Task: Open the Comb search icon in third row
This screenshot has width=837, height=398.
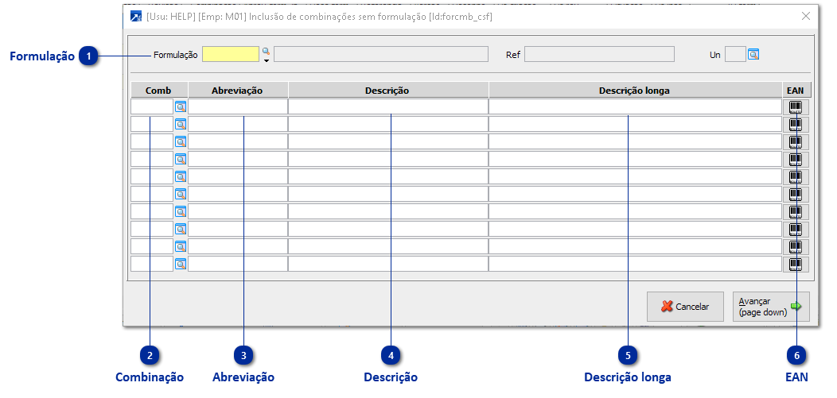Action: pos(181,141)
